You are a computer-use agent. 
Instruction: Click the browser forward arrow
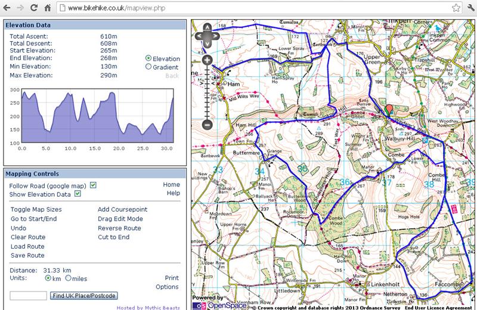tap(23, 8)
